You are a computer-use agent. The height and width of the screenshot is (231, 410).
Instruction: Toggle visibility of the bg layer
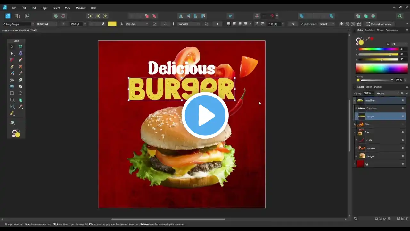point(403,164)
